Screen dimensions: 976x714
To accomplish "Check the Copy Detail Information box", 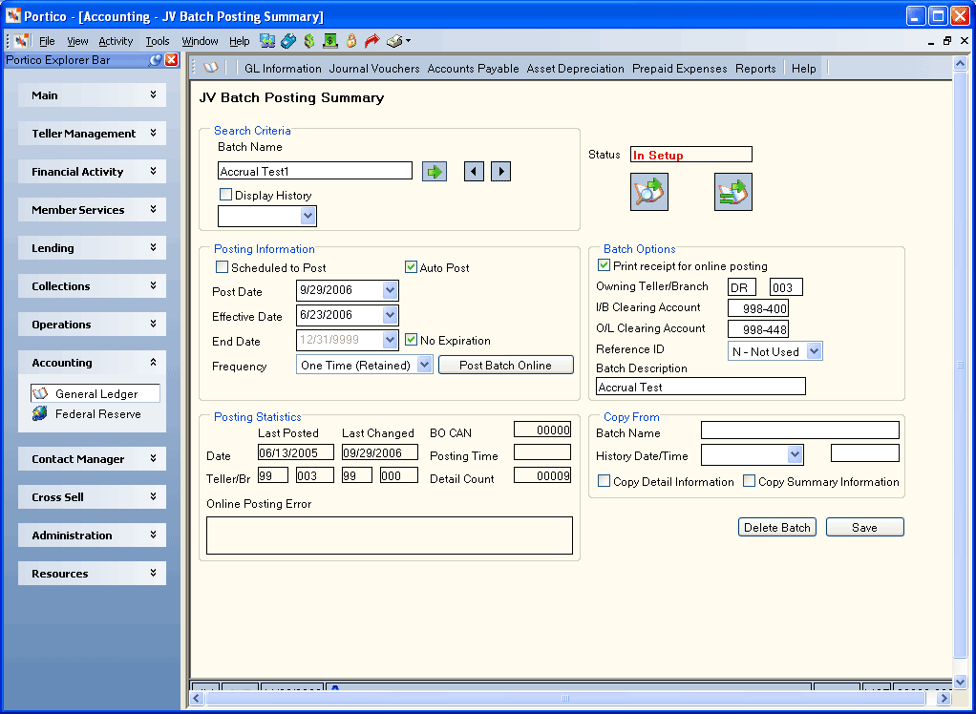I will 604,481.
